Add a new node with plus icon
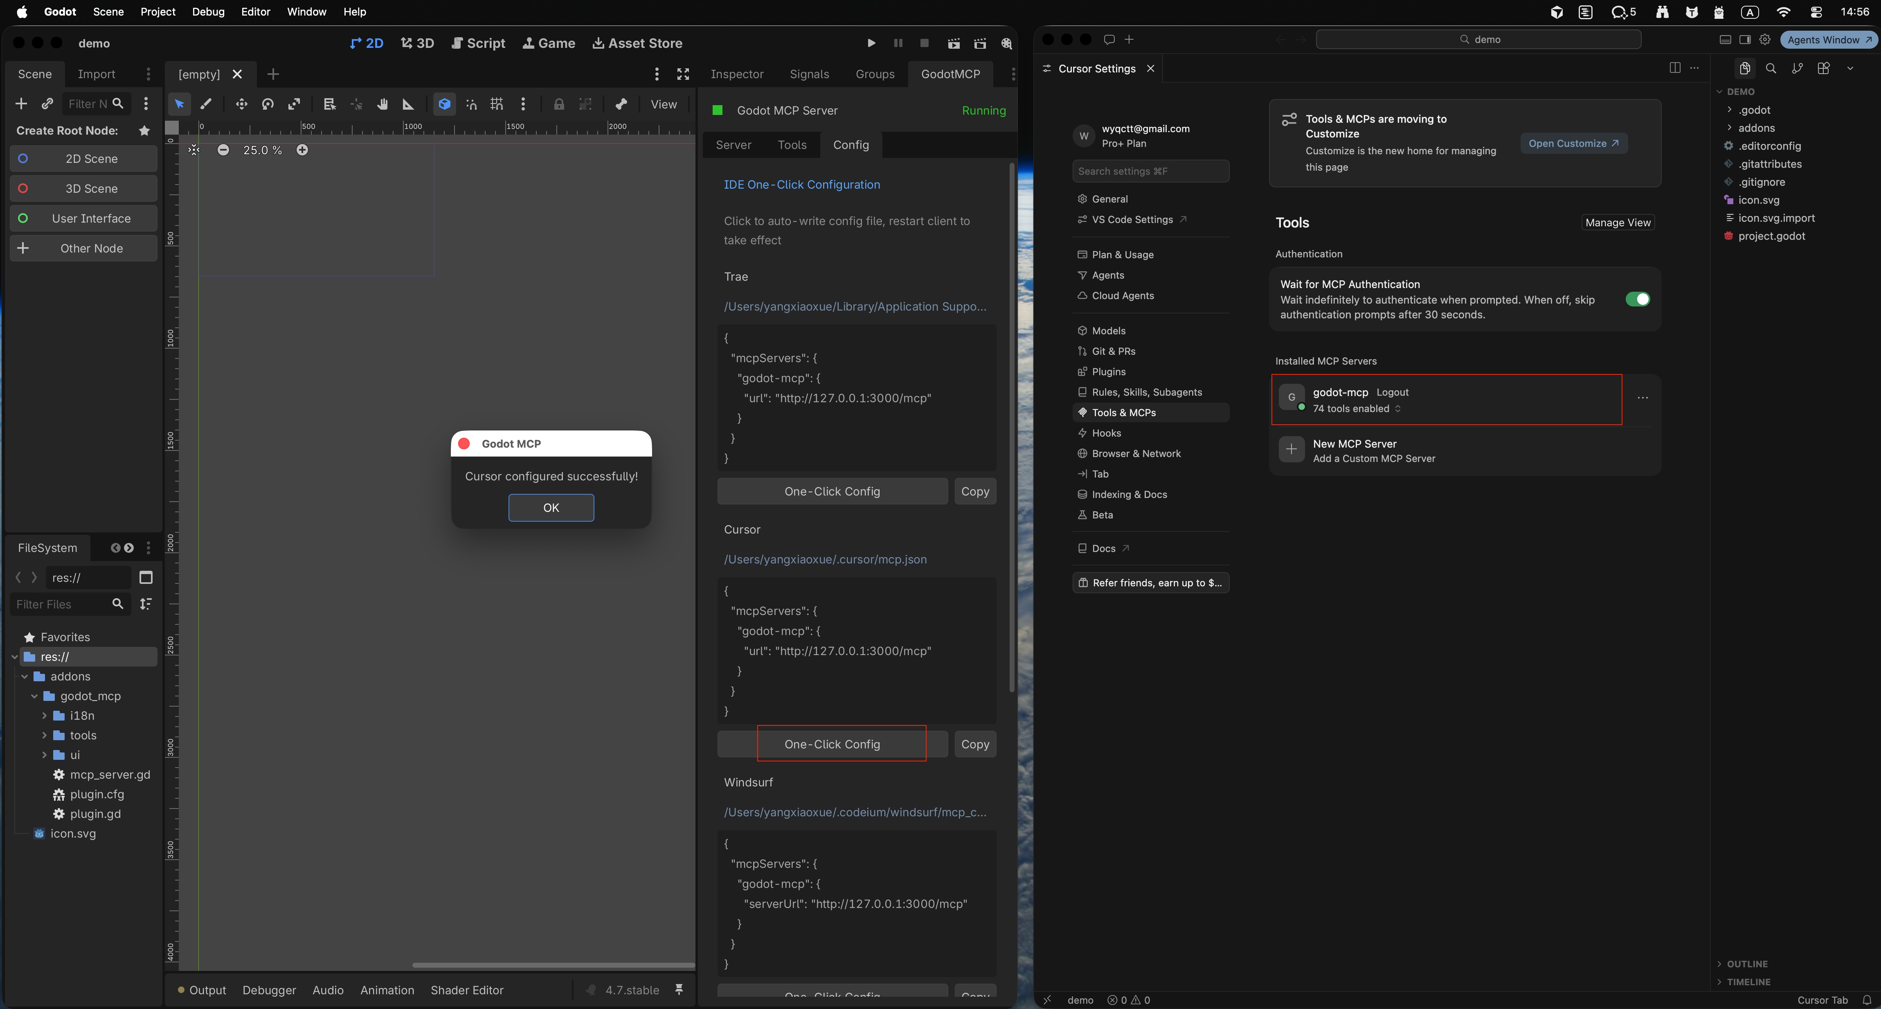 [x=21, y=104]
